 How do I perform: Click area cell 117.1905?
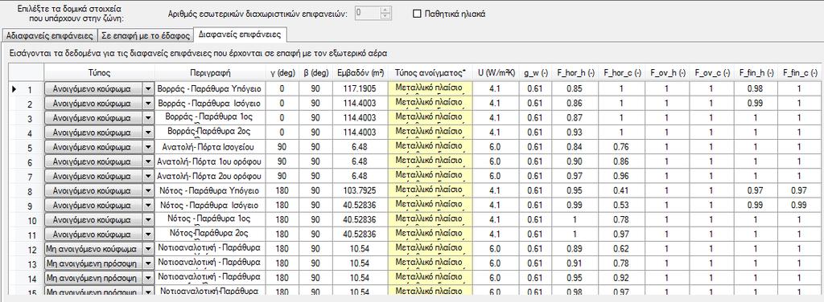tap(361, 89)
